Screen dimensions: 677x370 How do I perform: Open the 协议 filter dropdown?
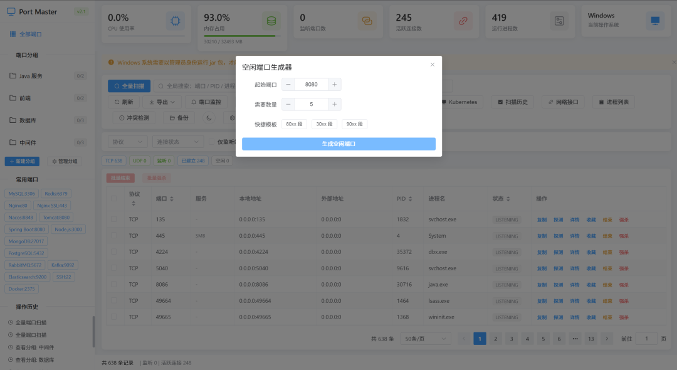127,142
